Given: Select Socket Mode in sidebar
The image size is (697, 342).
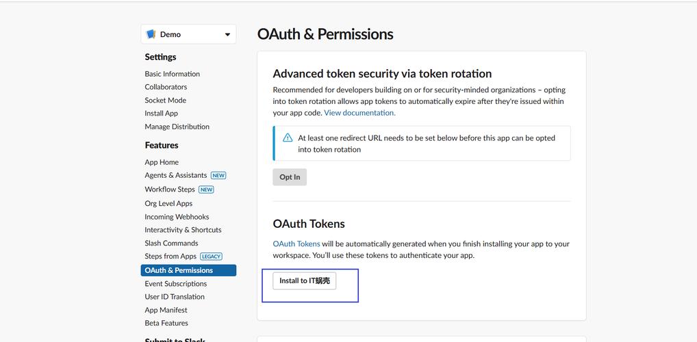Looking at the screenshot, I should [166, 101].
